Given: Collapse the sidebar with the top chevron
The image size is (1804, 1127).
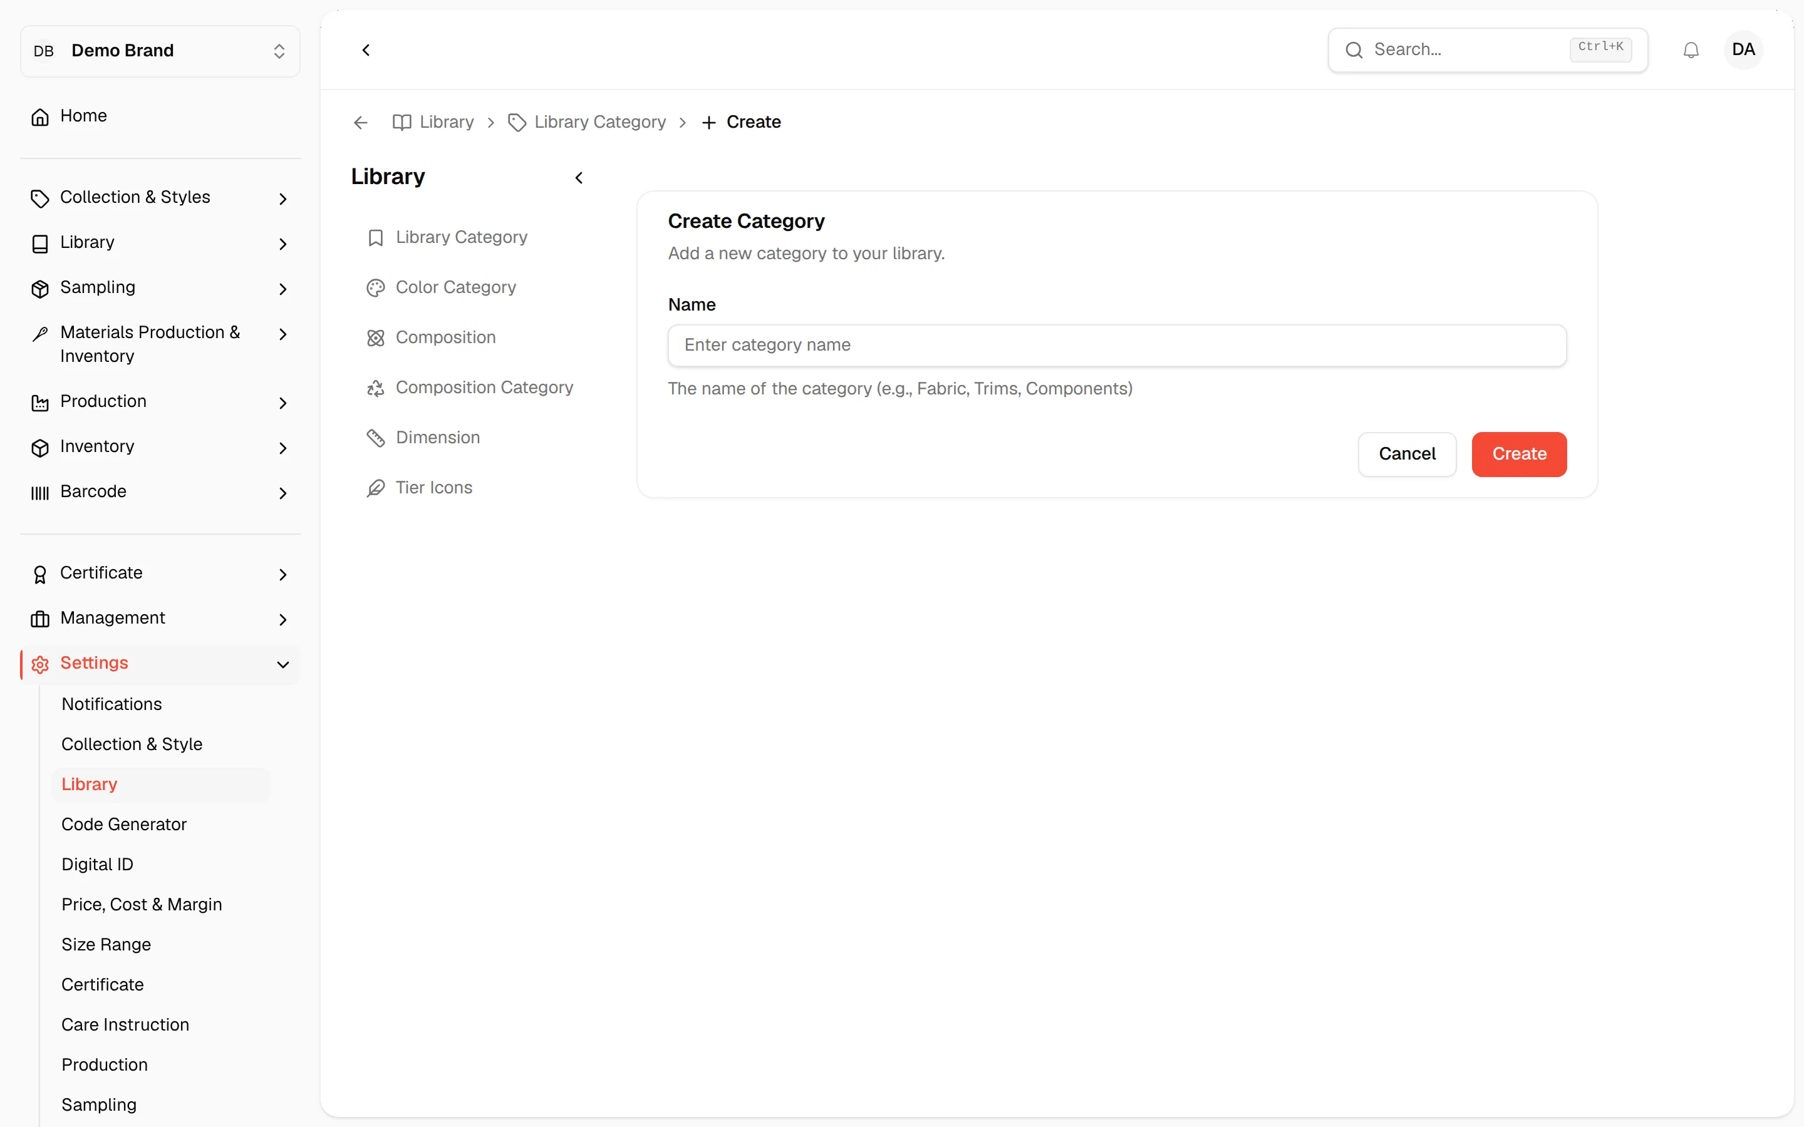Looking at the screenshot, I should (x=366, y=50).
